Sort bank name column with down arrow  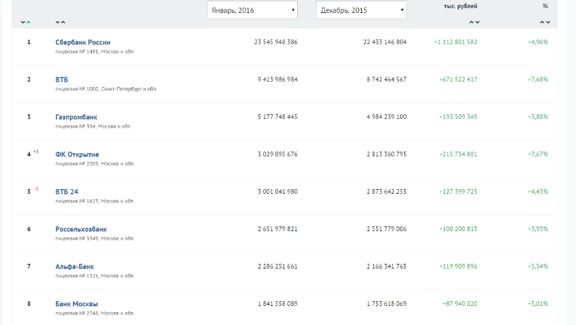tap(58, 22)
